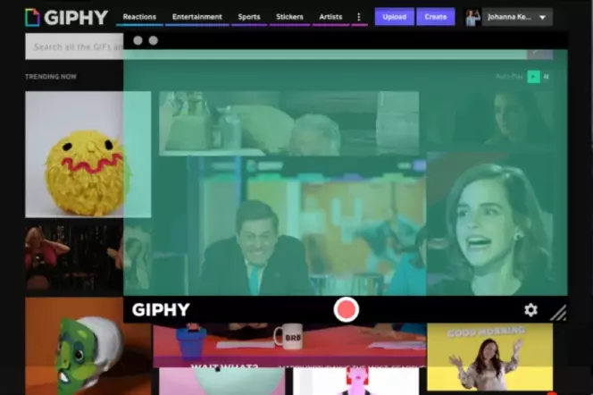Open the yellow fuzzy face GIF

click(88, 155)
